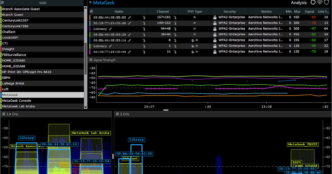
Task: Click MetaGeek Lab Aruba label in 2.4 GHz chart
Action: coord(91,133)
